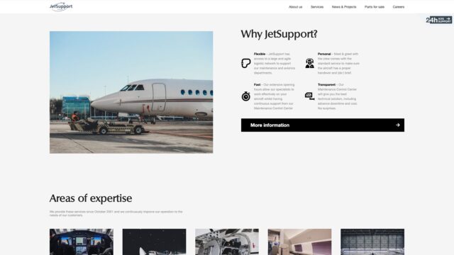Open the engine maintenance thumbnail

tap(227, 242)
